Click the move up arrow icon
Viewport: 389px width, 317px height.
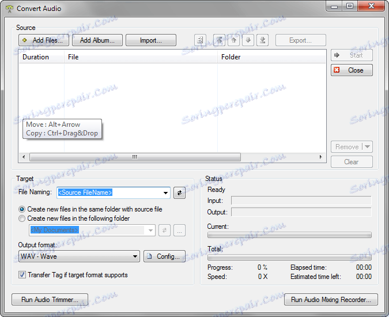[x=234, y=40]
